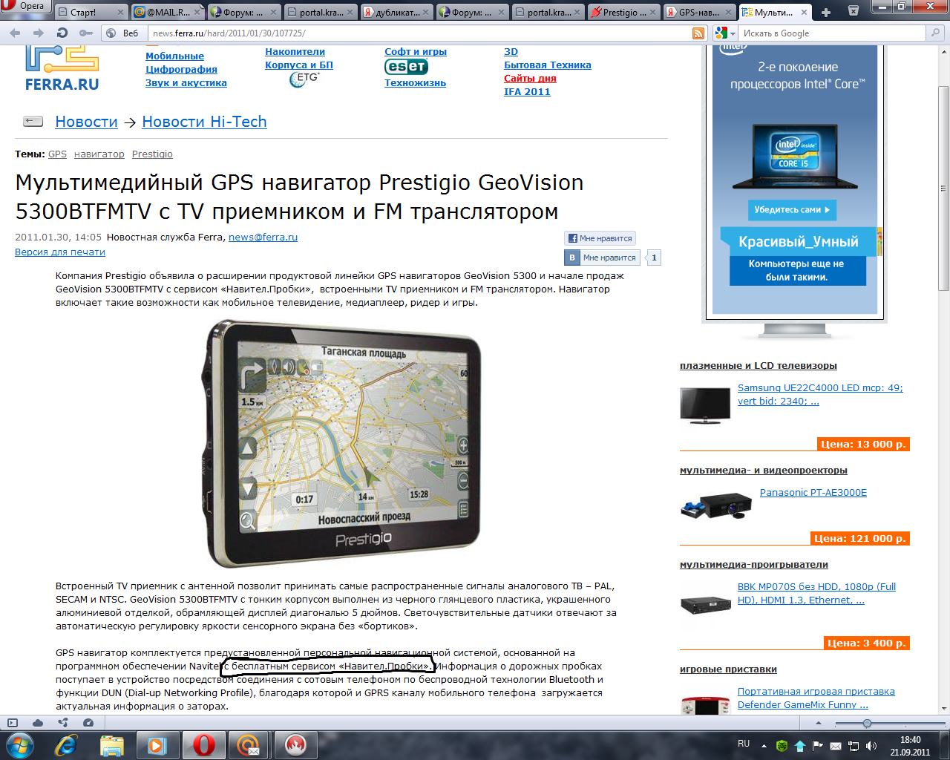950x760 pixels.
Task: Open the IFA 2011 link
Action: click(527, 92)
